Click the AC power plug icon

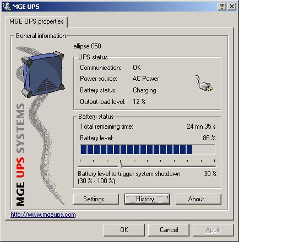tap(204, 84)
